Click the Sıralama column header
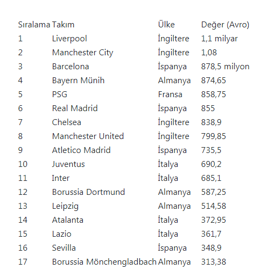 [34, 25]
